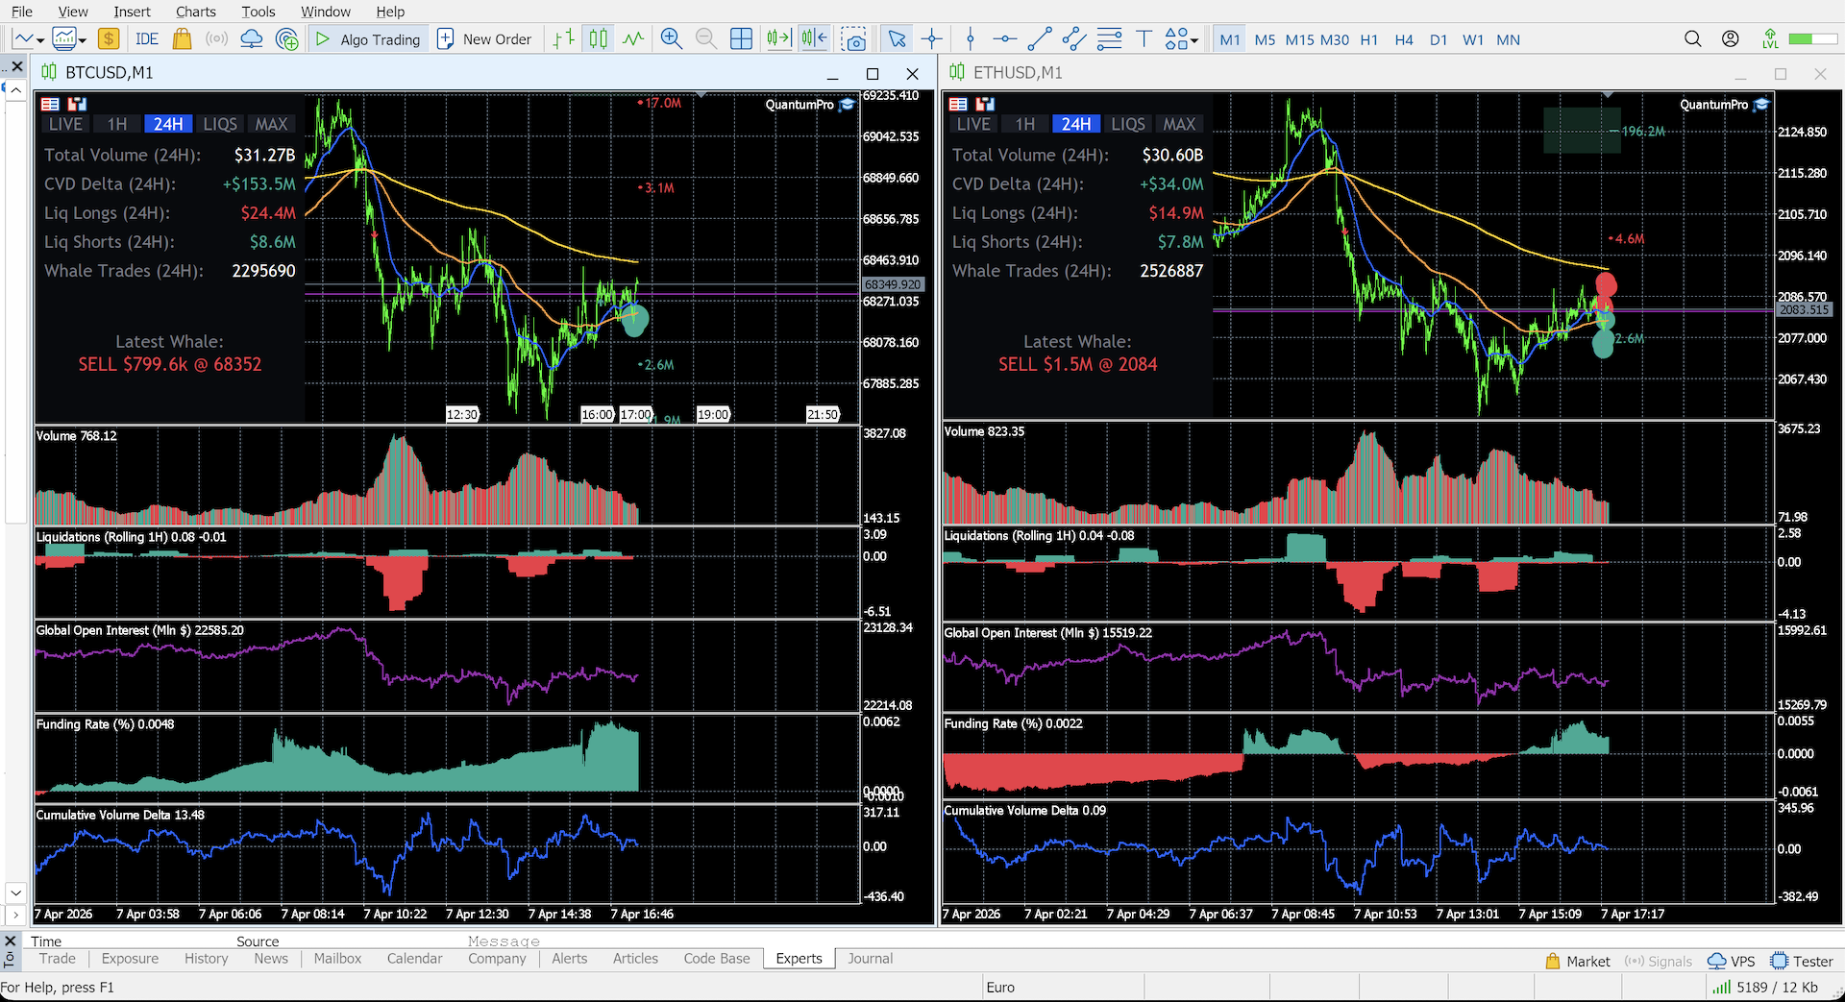Open the Charts menu
The image size is (1845, 1002).
(x=196, y=12)
